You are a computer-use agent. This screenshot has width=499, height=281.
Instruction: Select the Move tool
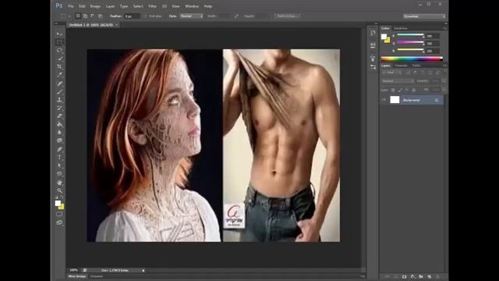click(x=59, y=34)
